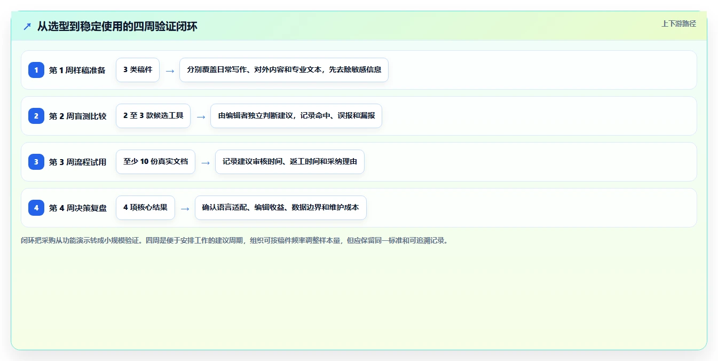Click the 上下游路径 label
Image resolution: width=718 pixels, height=361 pixels.
tap(678, 23)
